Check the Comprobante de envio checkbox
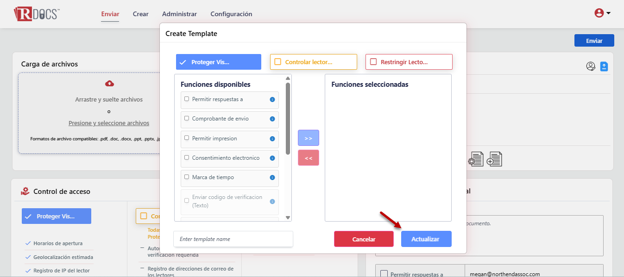The height and width of the screenshot is (277, 624). coord(187,119)
